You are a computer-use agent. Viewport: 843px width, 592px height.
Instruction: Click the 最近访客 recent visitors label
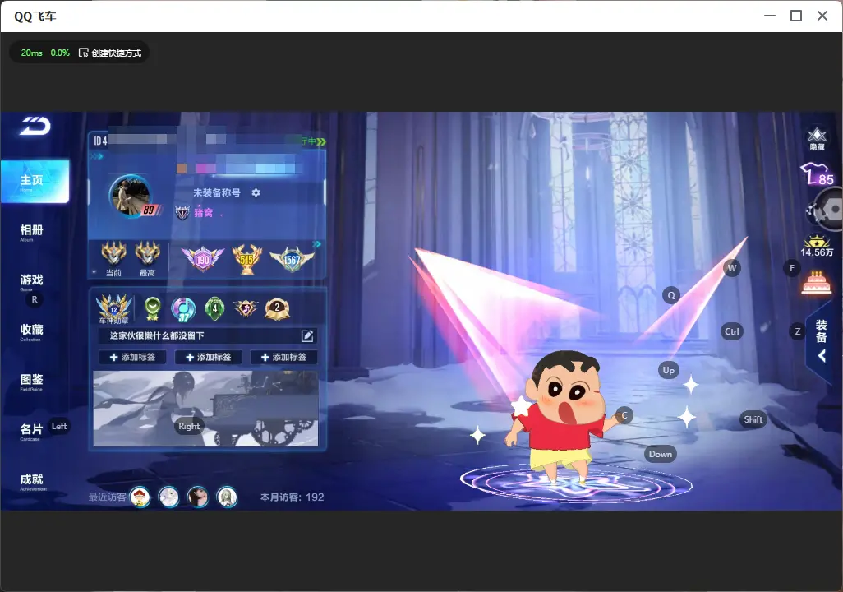107,497
